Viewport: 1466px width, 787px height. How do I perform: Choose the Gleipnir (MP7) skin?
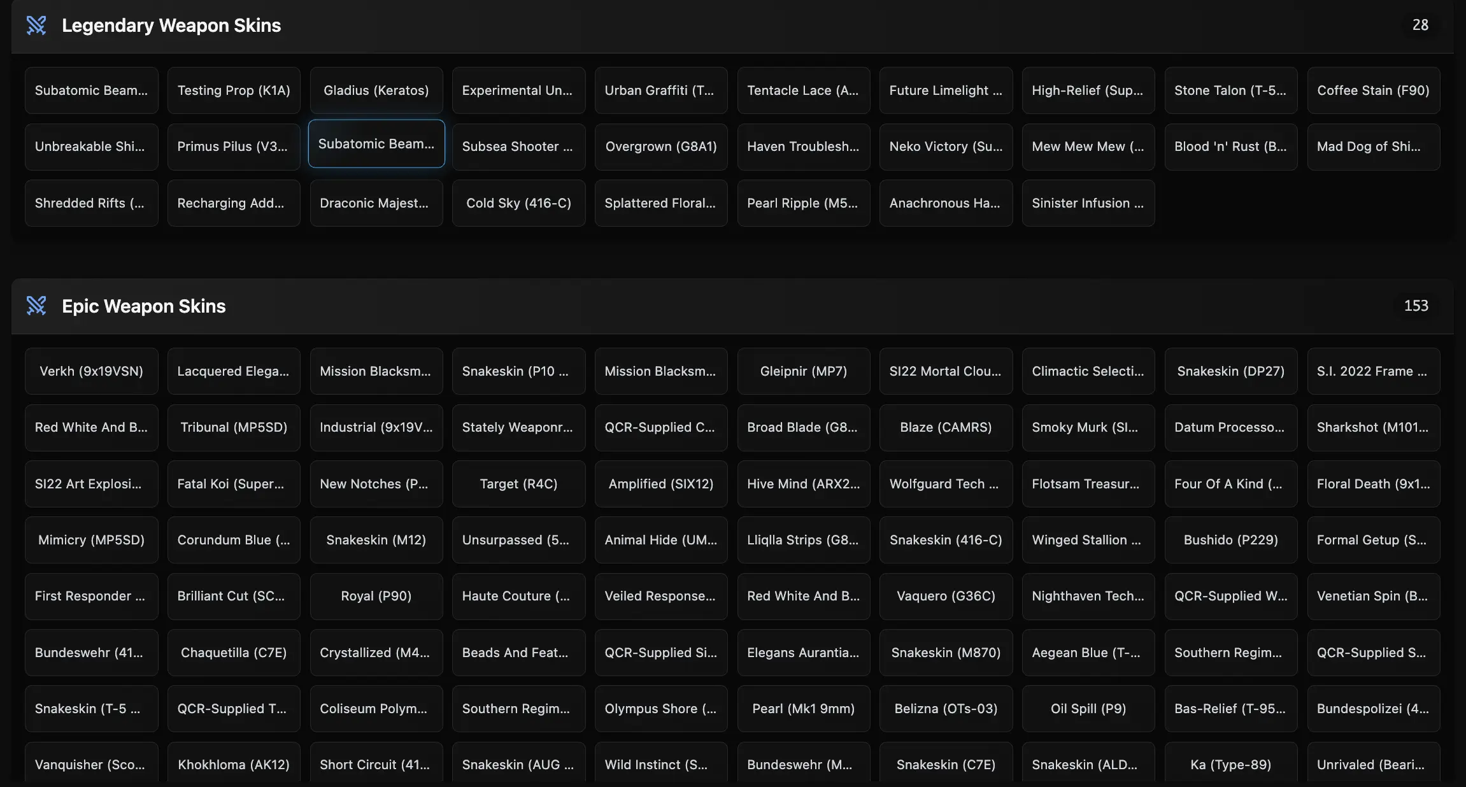pos(804,371)
